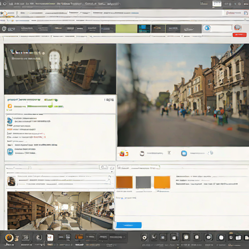Open the store shelves photo thumbnail
This screenshot has width=249, height=249.
coord(60,211)
